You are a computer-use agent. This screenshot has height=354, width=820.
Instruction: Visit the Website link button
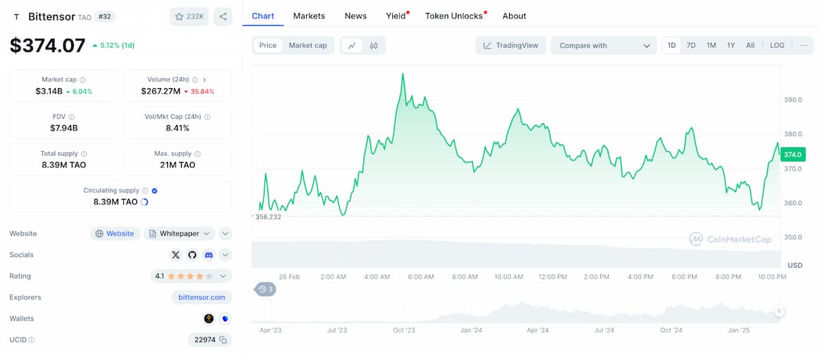115,234
